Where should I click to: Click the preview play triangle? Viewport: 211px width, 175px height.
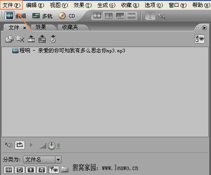[x=31, y=145]
